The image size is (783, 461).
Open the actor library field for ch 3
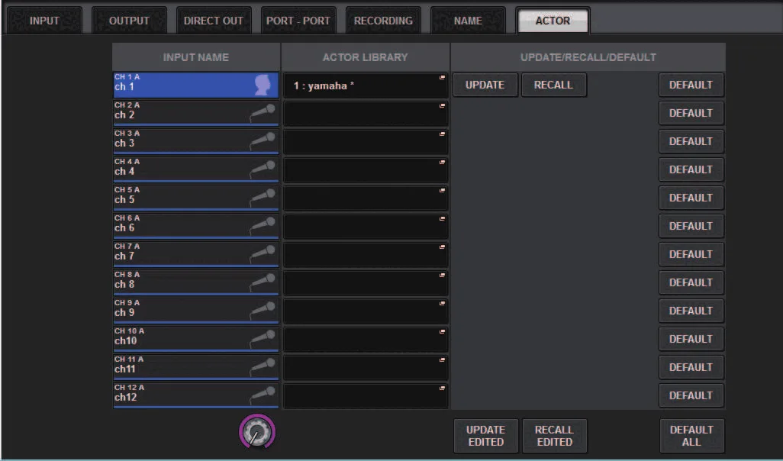tap(366, 142)
